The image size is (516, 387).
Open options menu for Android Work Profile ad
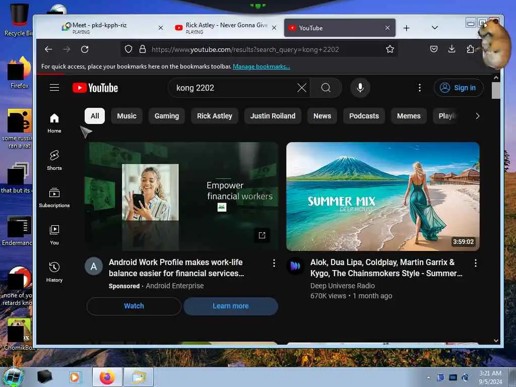coord(274,263)
